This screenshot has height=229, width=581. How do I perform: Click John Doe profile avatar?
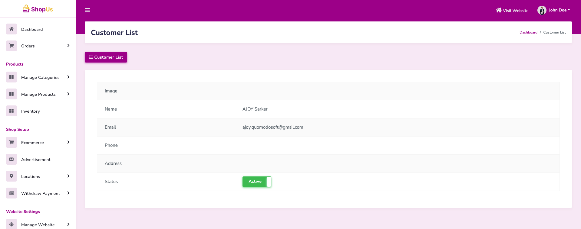point(542,10)
